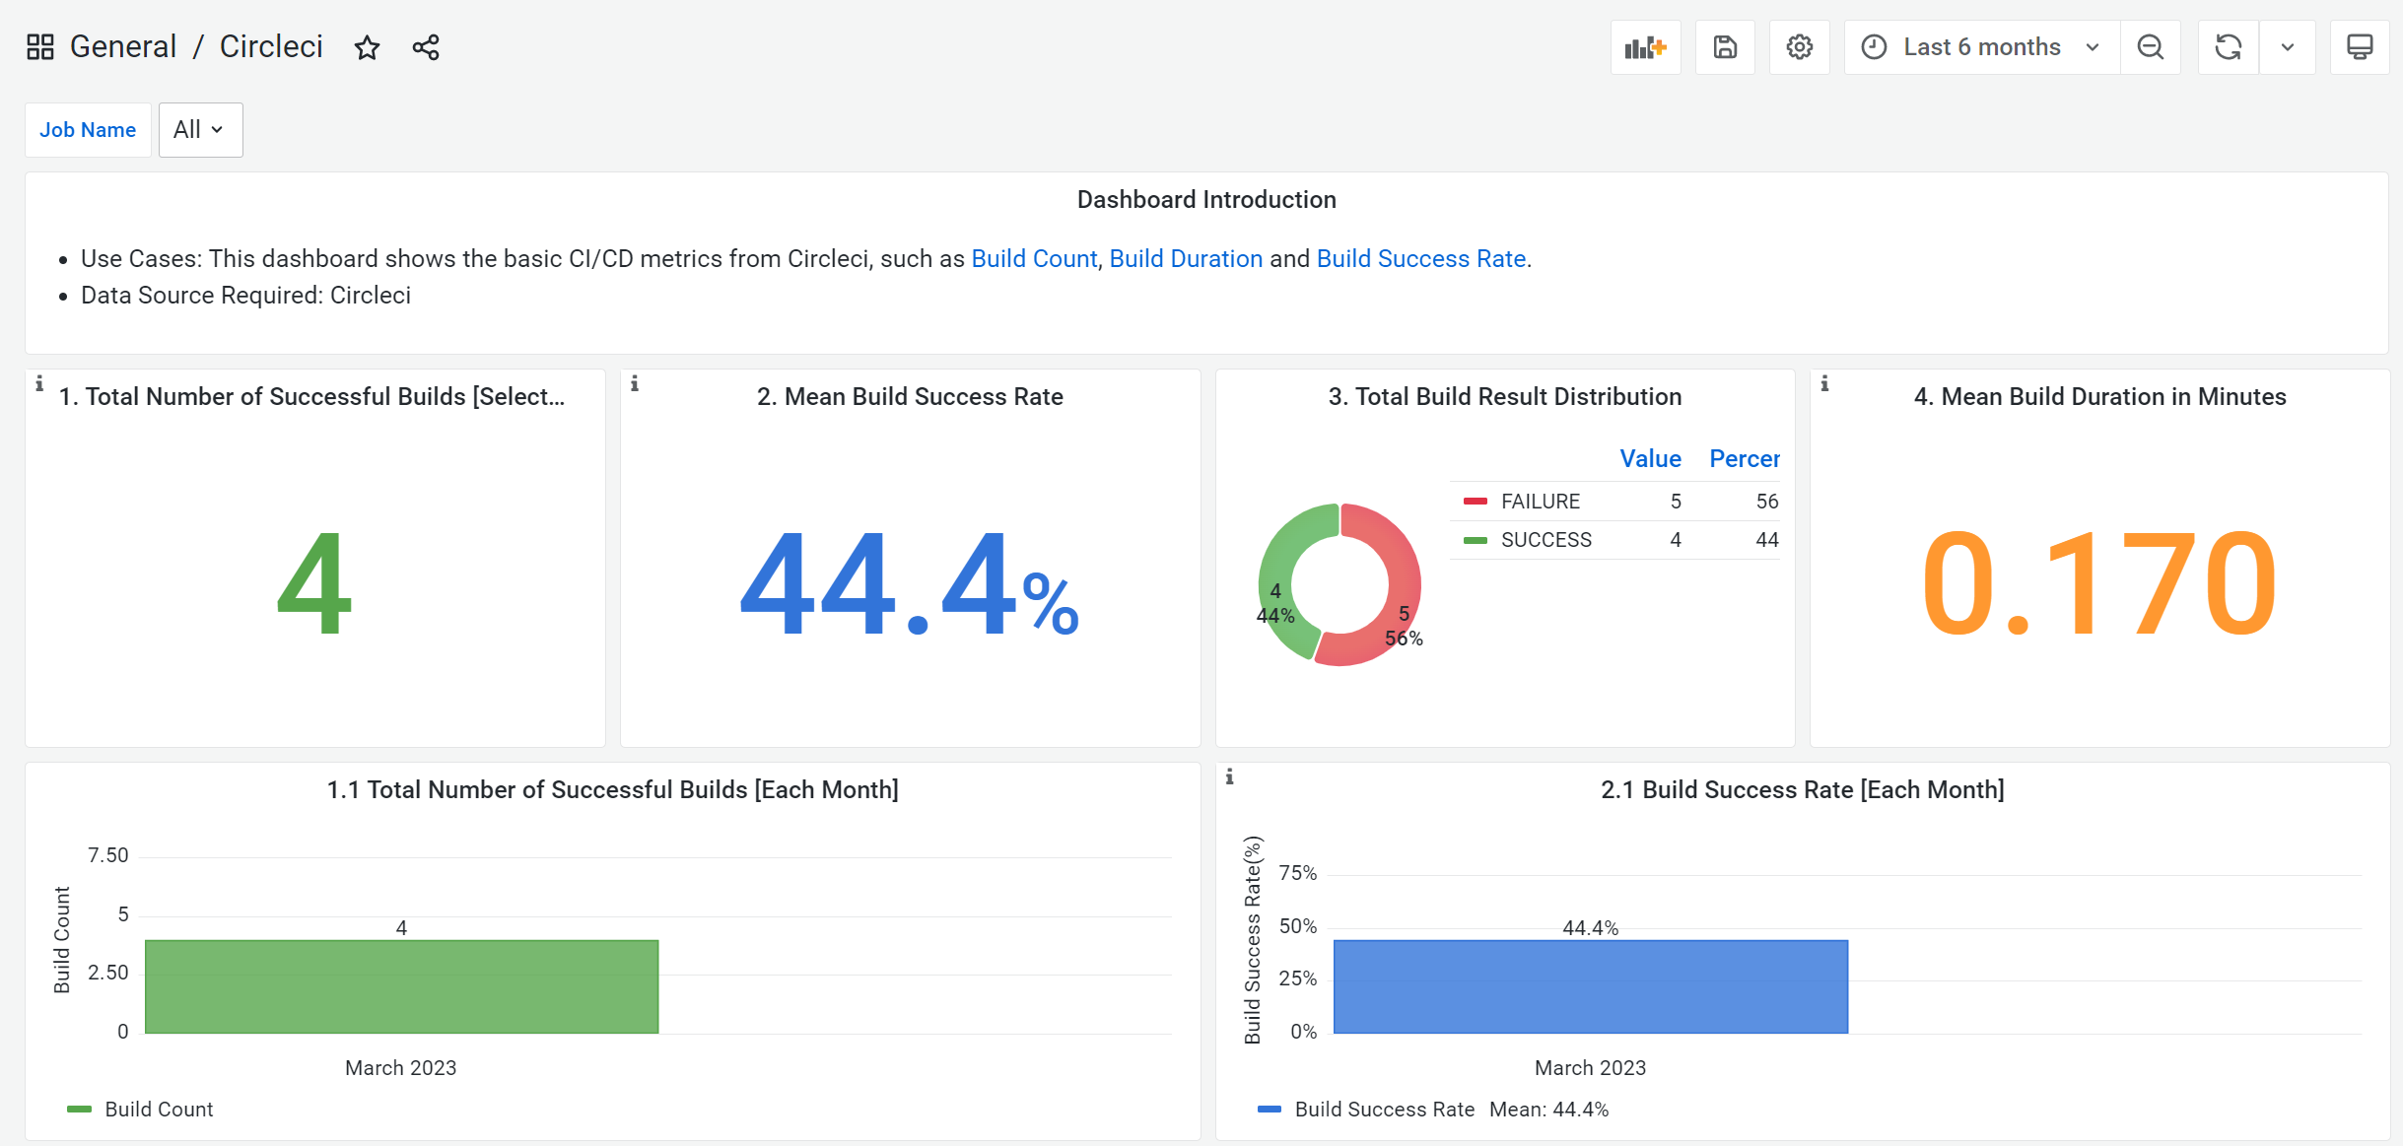Follow the Build Duration link
The width and height of the screenshot is (2403, 1146).
pyautogui.click(x=1186, y=259)
